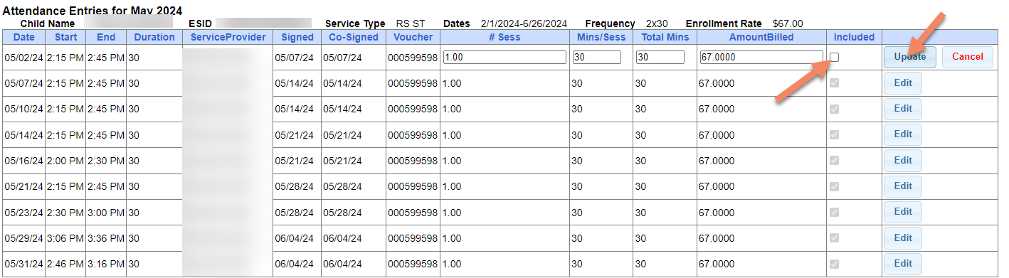The width and height of the screenshot is (1009, 278).
Task: Click the Total Mins input field in the 05/02/24 row
Action: (x=660, y=57)
